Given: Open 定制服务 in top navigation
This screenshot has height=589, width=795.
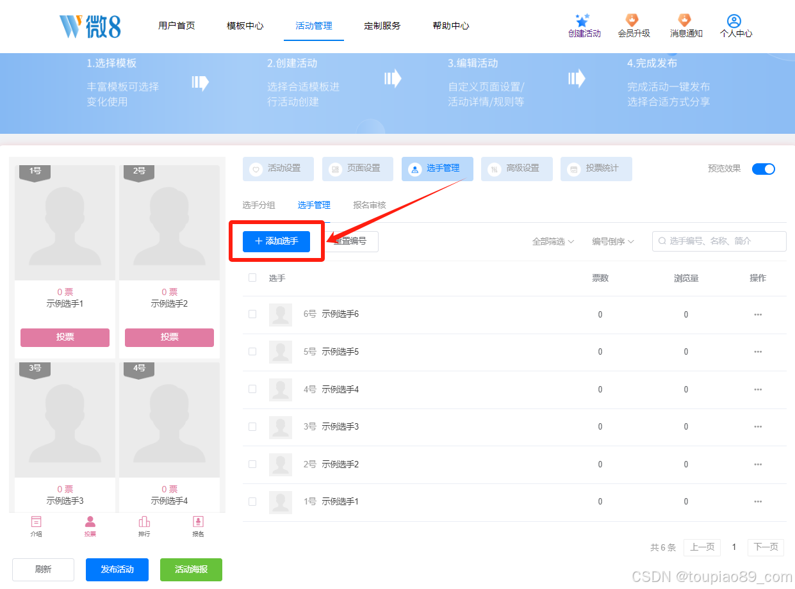Looking at the screenshot, I should pyautogui.click(x=382, y=26).
